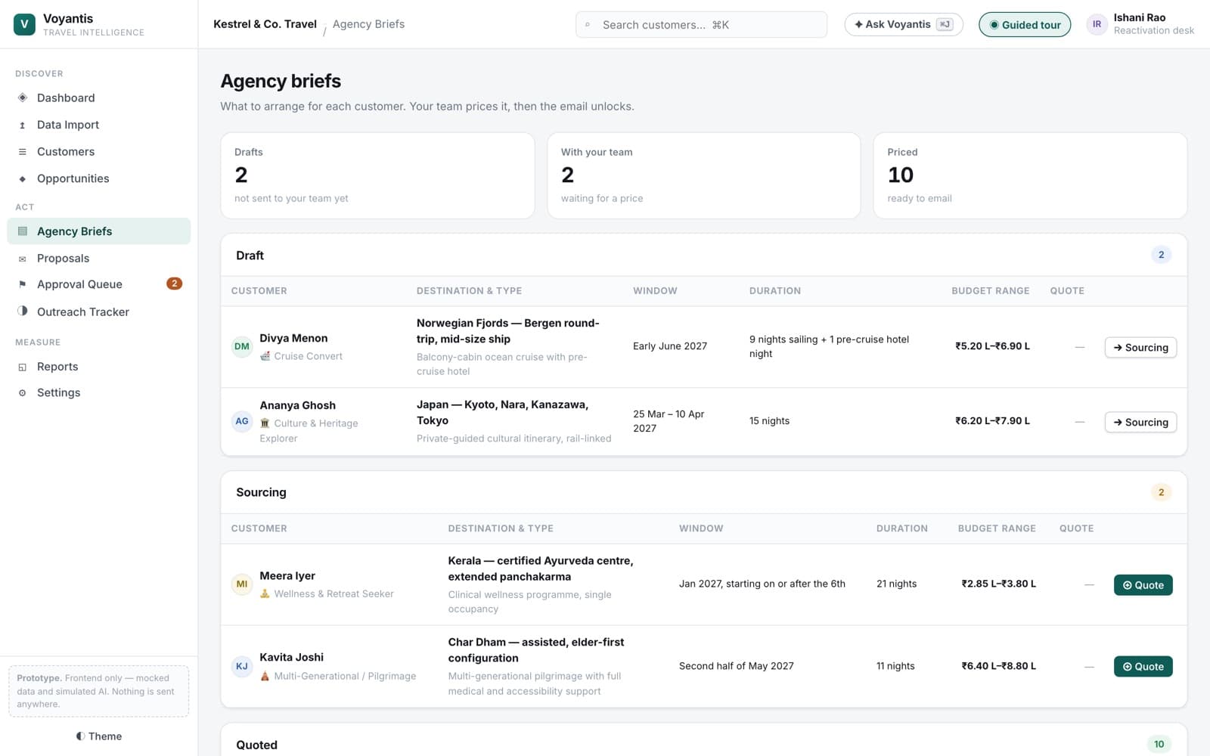Click the Quoted section count badge 10
This screenshot has height=756, width=1210.
(x=1159, y=745)
